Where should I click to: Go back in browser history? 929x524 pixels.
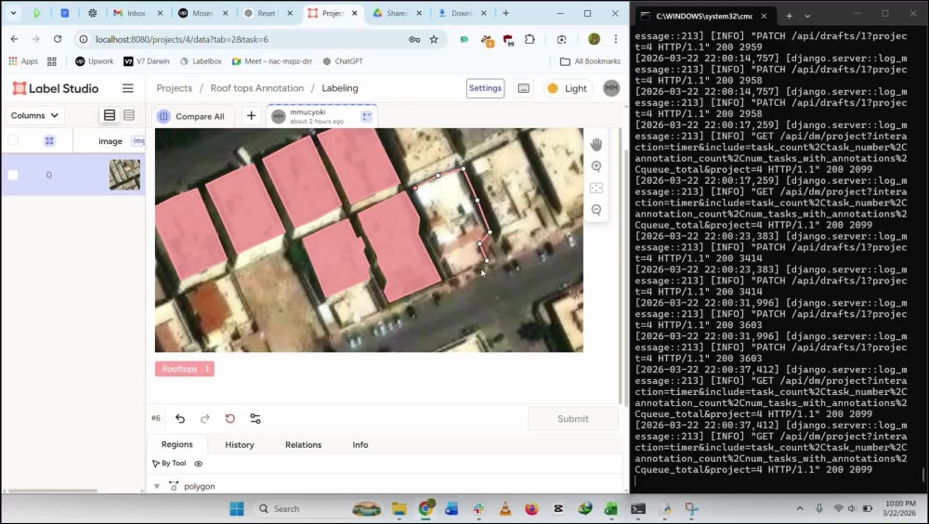point(14,39)
